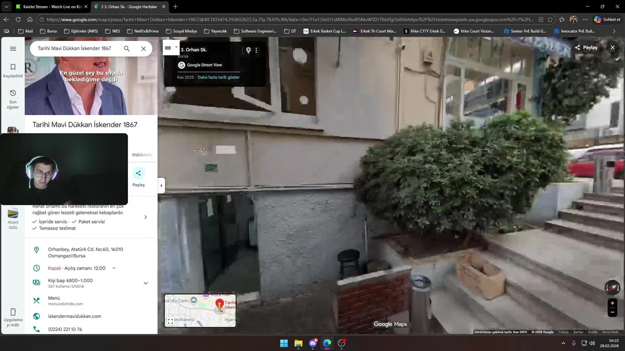Open File Explorer from taskbar
This screenshot has width=625, height=351.
coord(298,343)
